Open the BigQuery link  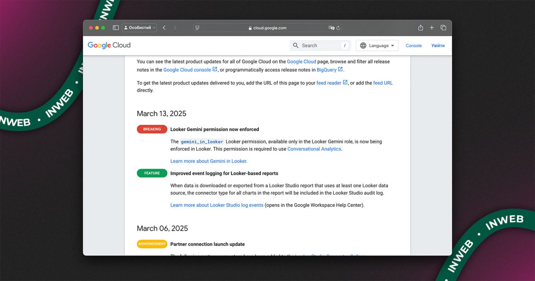pos(326,70)
